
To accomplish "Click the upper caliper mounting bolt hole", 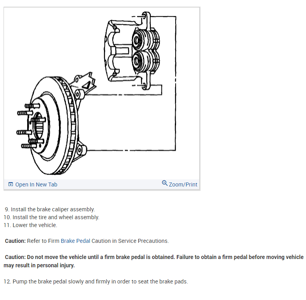I will click(144, 16).
